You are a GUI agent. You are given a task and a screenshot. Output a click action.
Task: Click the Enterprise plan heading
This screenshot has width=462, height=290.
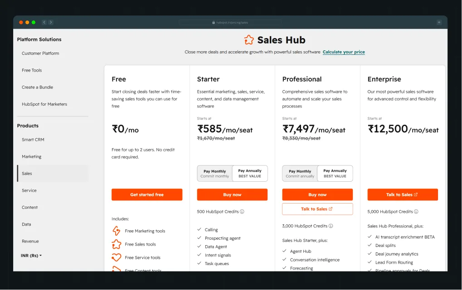(384, 79)
